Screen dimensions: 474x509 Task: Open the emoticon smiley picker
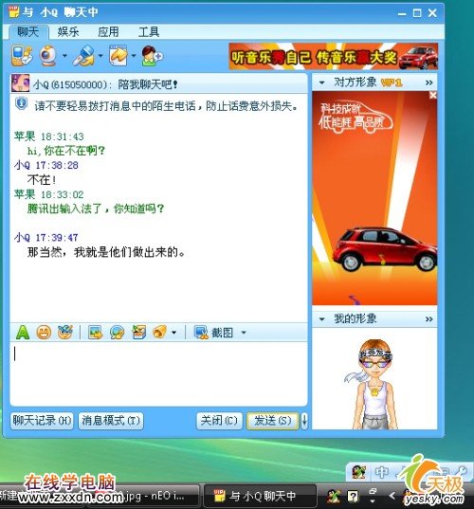tap(44, 333)
